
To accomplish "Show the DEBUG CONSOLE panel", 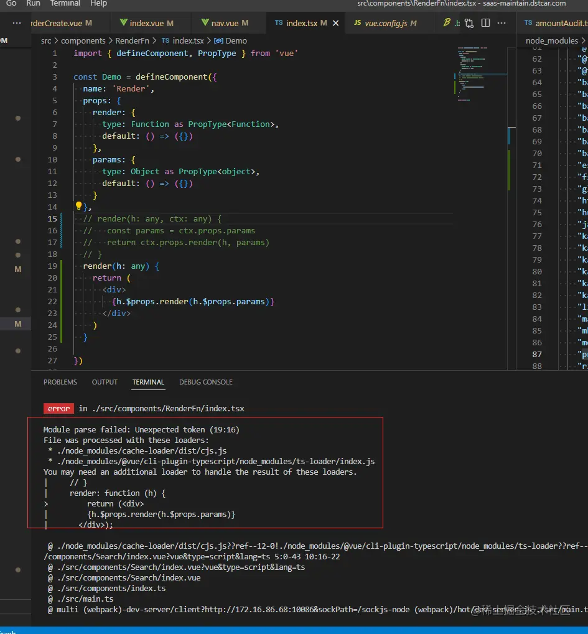I will (x=206, y=382).
